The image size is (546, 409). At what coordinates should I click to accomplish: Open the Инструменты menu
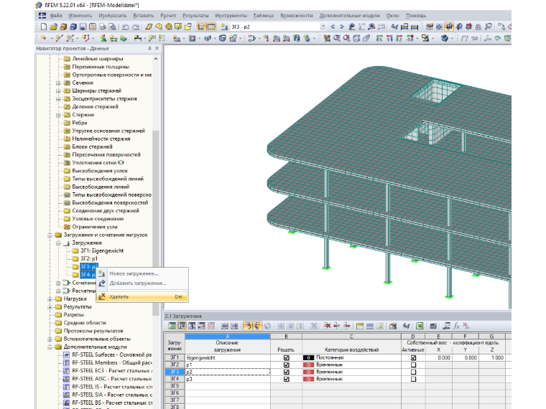coord(231,16)
